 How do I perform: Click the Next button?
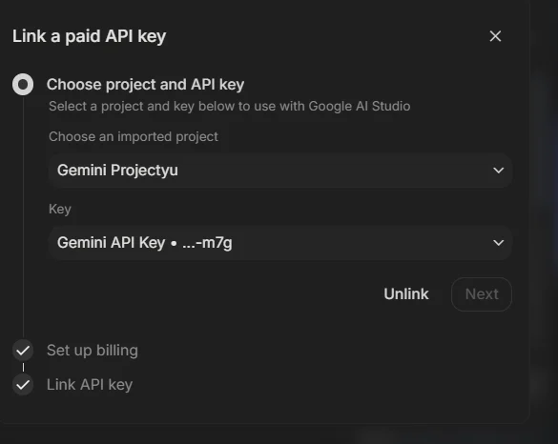482,294
